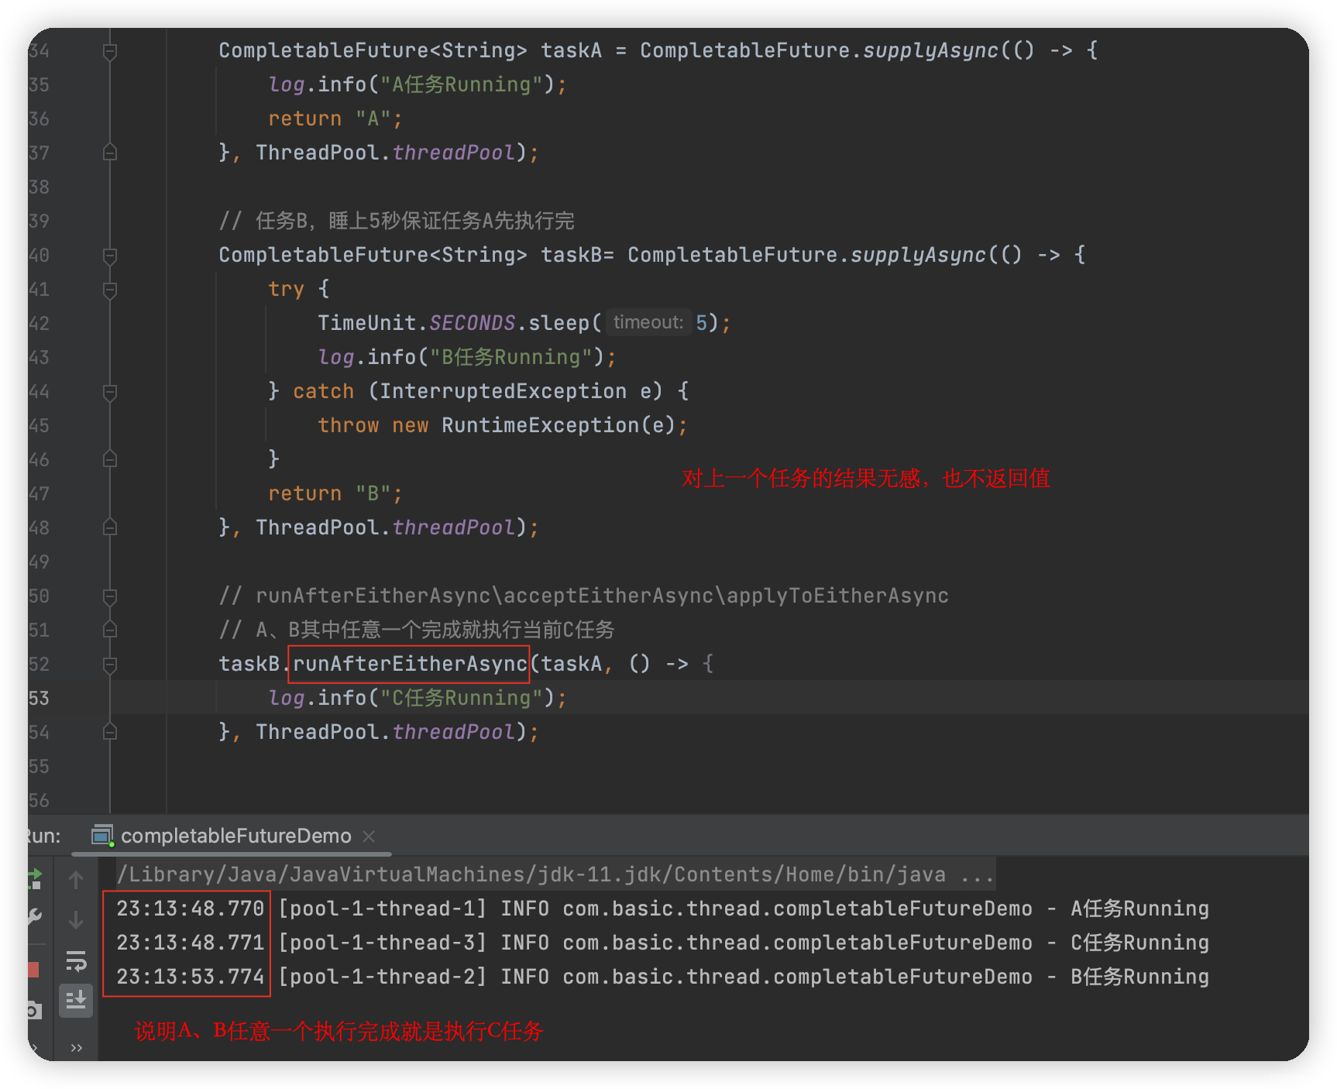
Task: Click the "C任务Running" string literal in code
Action: [x=460, y=698]
